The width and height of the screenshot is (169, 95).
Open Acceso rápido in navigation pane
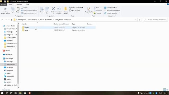pos(10,26)
